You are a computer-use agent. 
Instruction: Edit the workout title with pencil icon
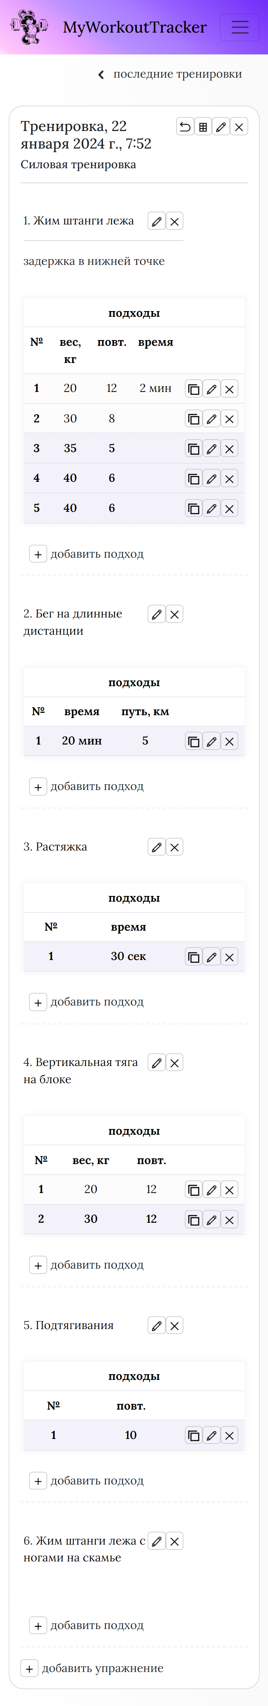(221, 126)
